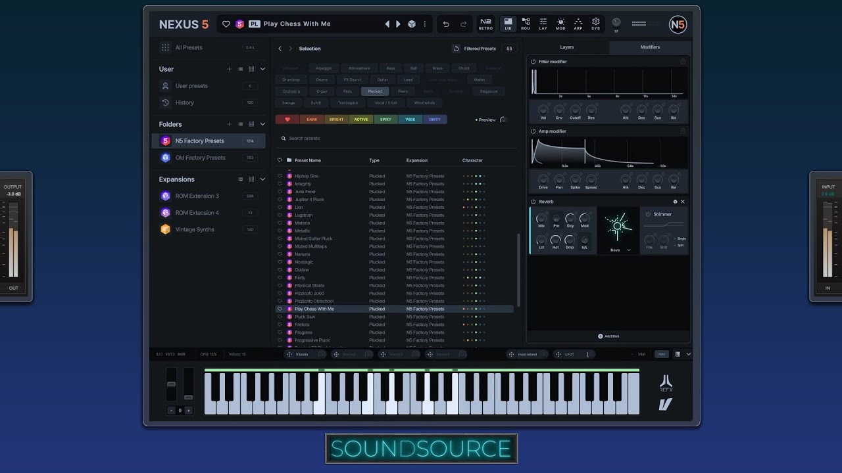This screenshot has height=473, width=842.
Task: Open the preset options three-dot menu
Action: click(424, 24)
